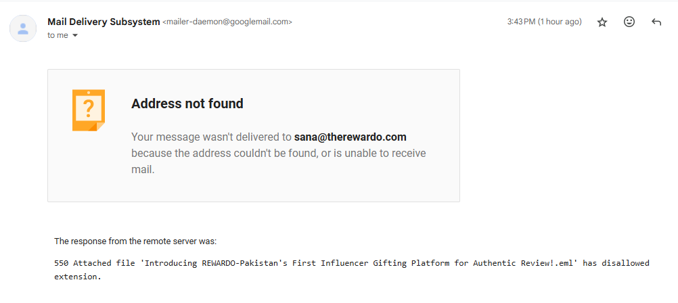Click "The response from the remote server was" line
Image resolution: width=678 pixels, height=303 pixels.
click(135, 241)
